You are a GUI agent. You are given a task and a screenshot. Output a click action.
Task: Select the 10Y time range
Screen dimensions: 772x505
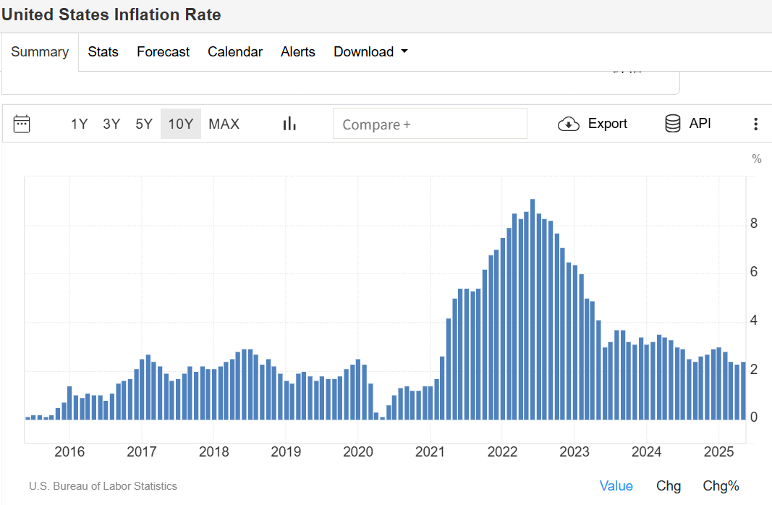tap(181, 124)
